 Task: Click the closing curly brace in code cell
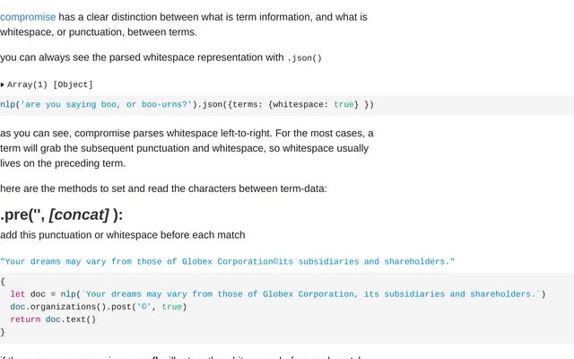point(3,332)
